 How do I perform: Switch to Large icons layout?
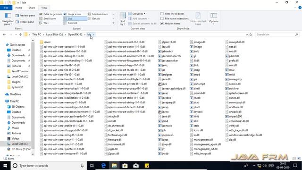72,14
